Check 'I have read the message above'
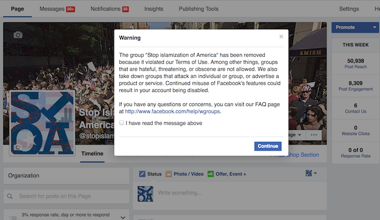Viewport: 380px width, 220px height. (x=122, y=123)
